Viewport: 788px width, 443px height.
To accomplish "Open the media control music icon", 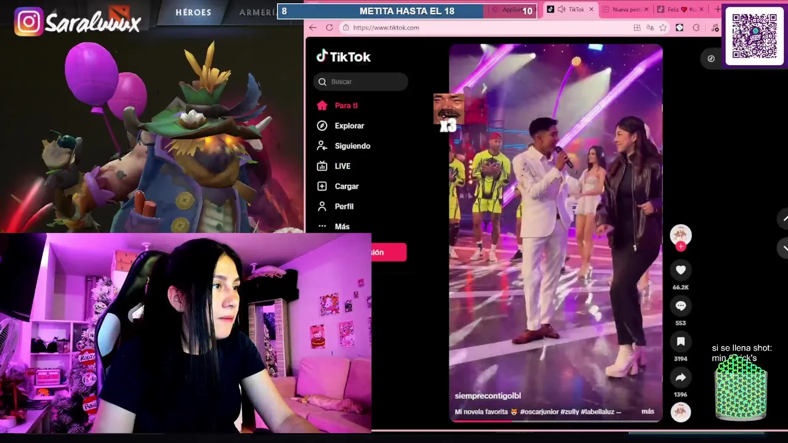I will (x=715, y=28).
